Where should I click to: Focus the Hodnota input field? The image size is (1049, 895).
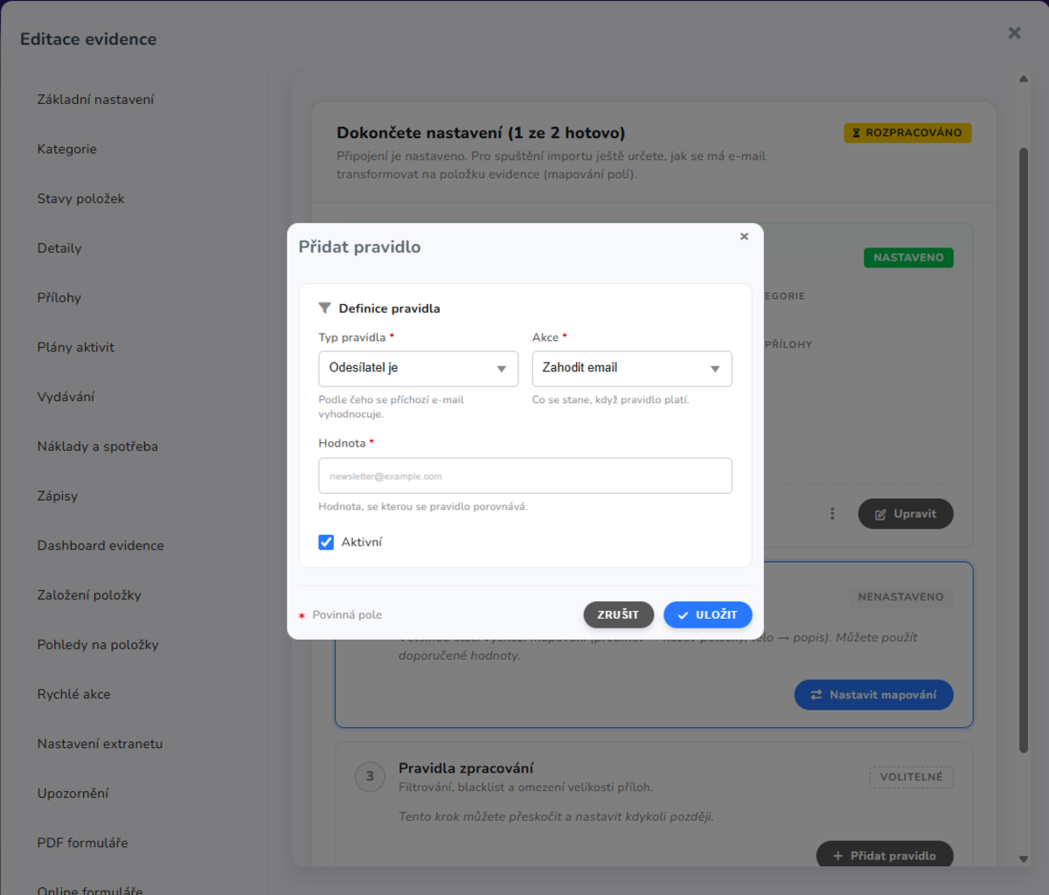(x=525, y=476)
